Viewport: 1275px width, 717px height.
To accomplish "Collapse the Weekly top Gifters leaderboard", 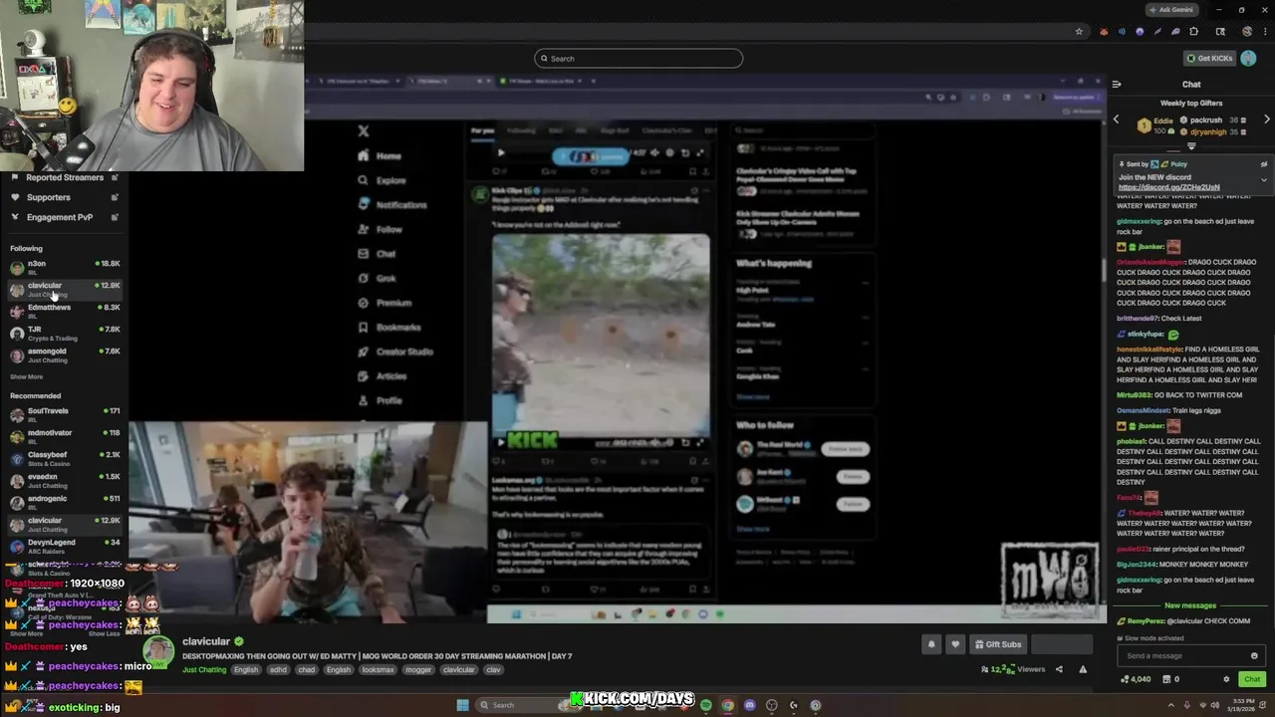I will pos(1191,146).
